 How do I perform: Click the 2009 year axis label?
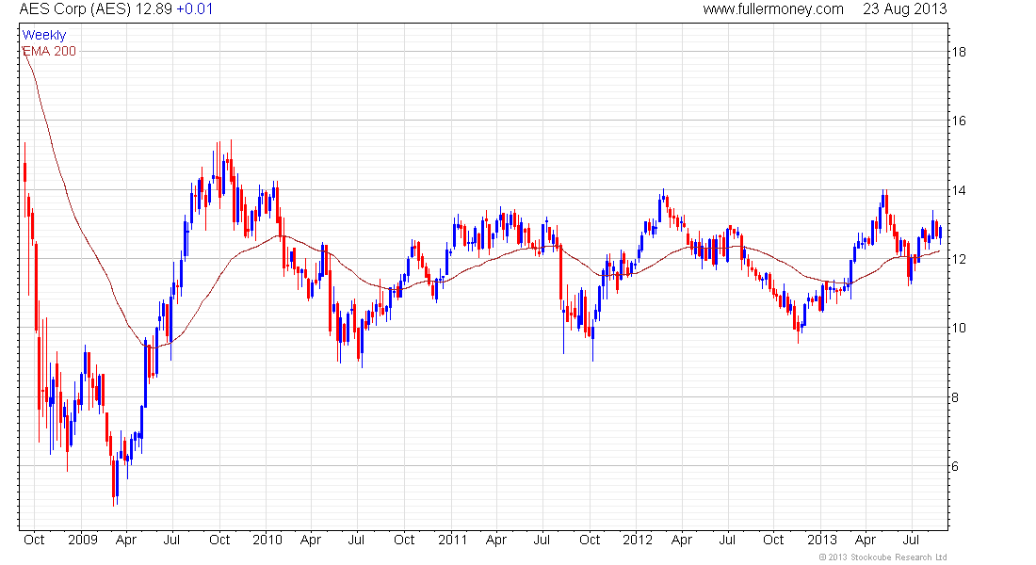[x=83, y=540]
